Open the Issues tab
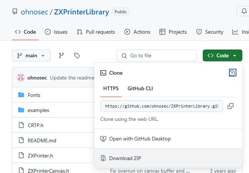 (x=56, y=32)
